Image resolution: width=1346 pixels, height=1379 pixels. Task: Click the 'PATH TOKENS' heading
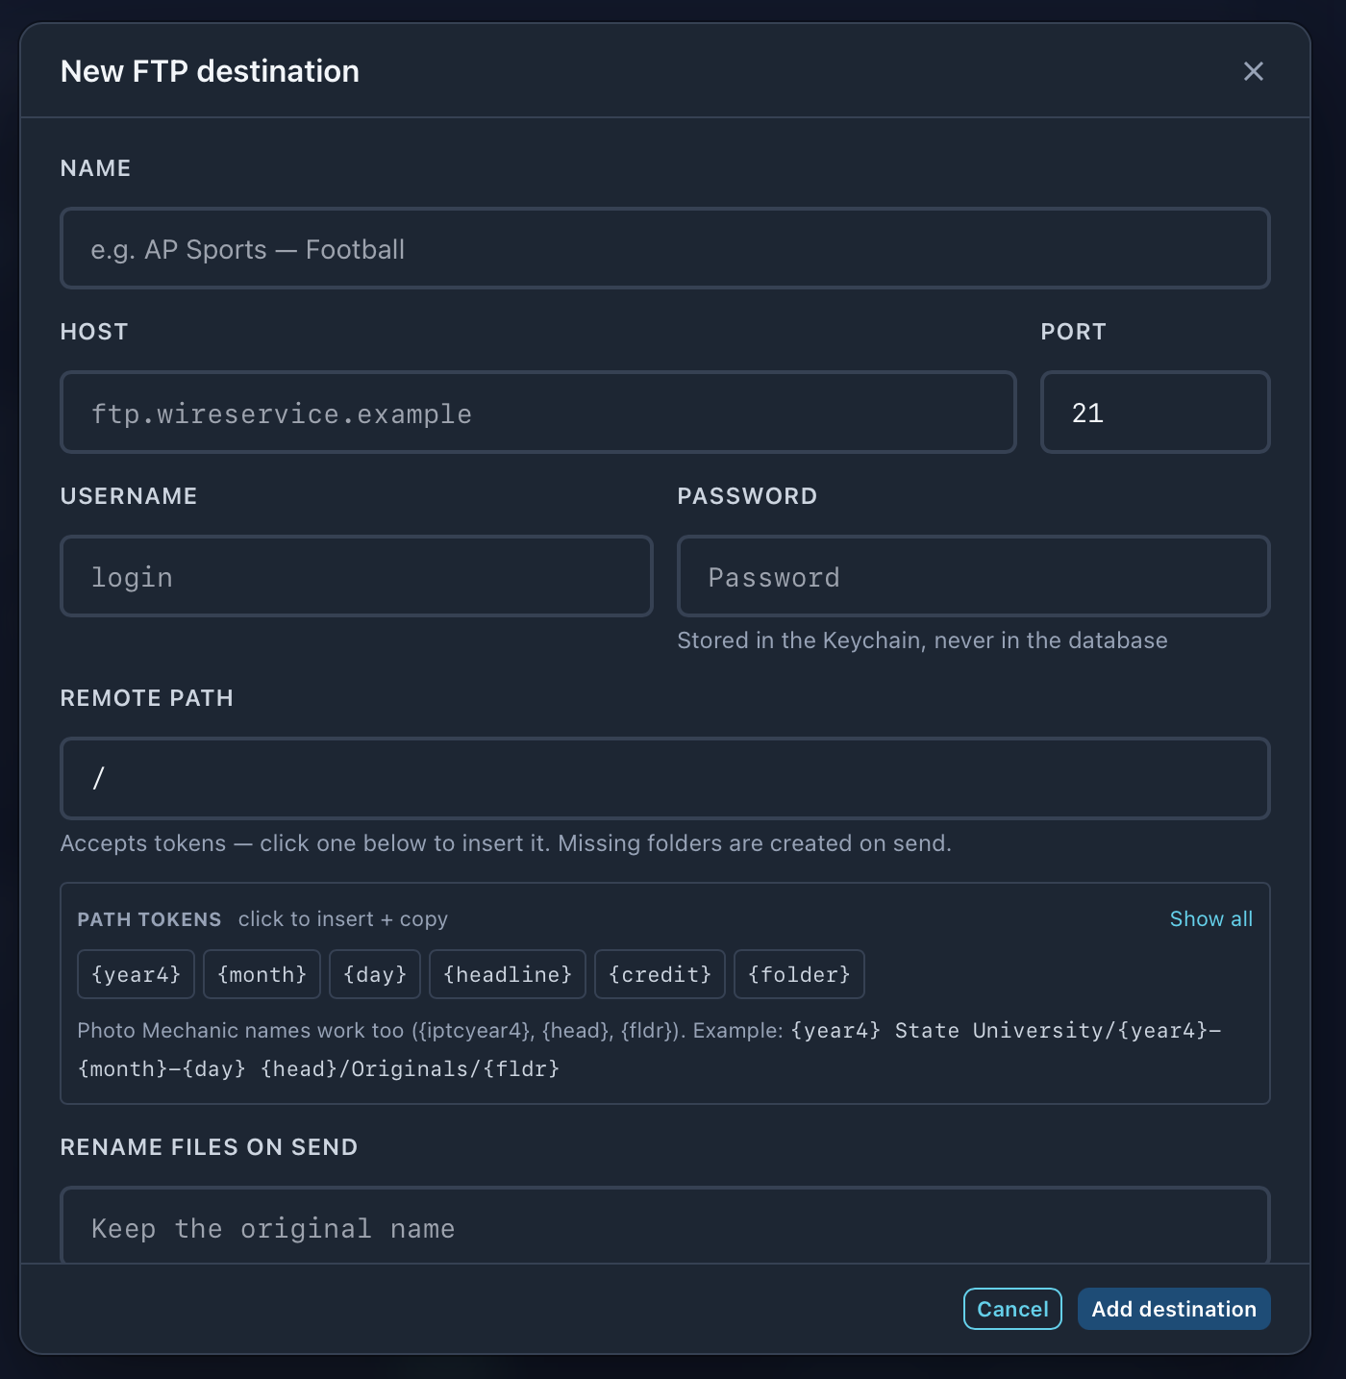pyautogui.click(x=149, y=919)
